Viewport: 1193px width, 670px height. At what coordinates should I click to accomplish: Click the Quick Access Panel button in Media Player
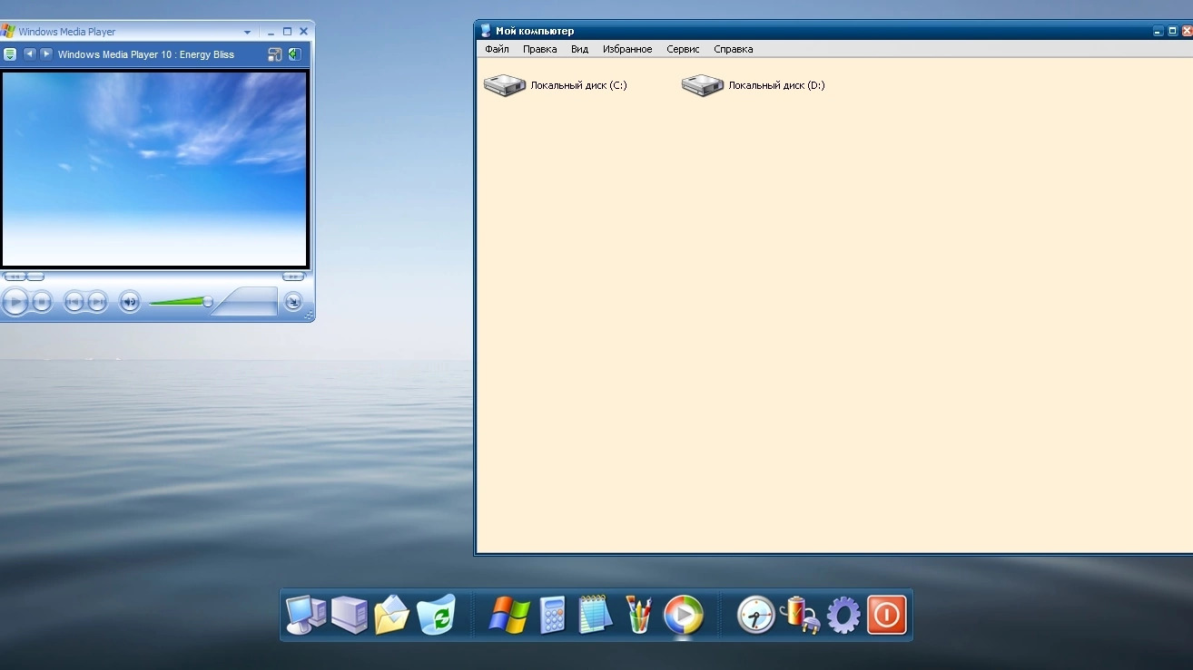point(10,54)
